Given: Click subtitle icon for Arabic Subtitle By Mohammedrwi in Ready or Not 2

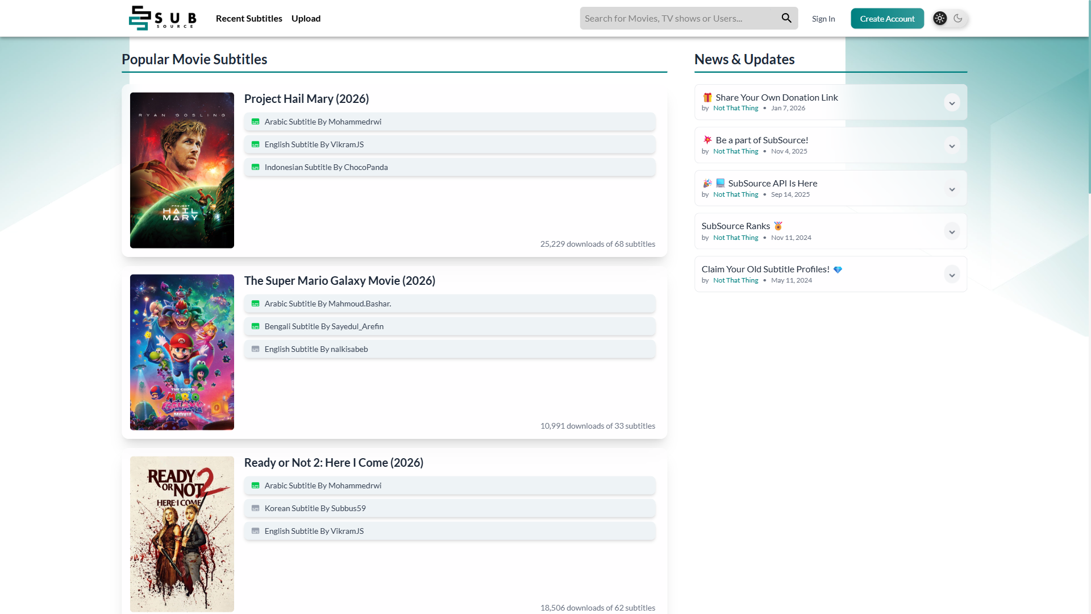Looking at the screenshot, I should 256,486.
